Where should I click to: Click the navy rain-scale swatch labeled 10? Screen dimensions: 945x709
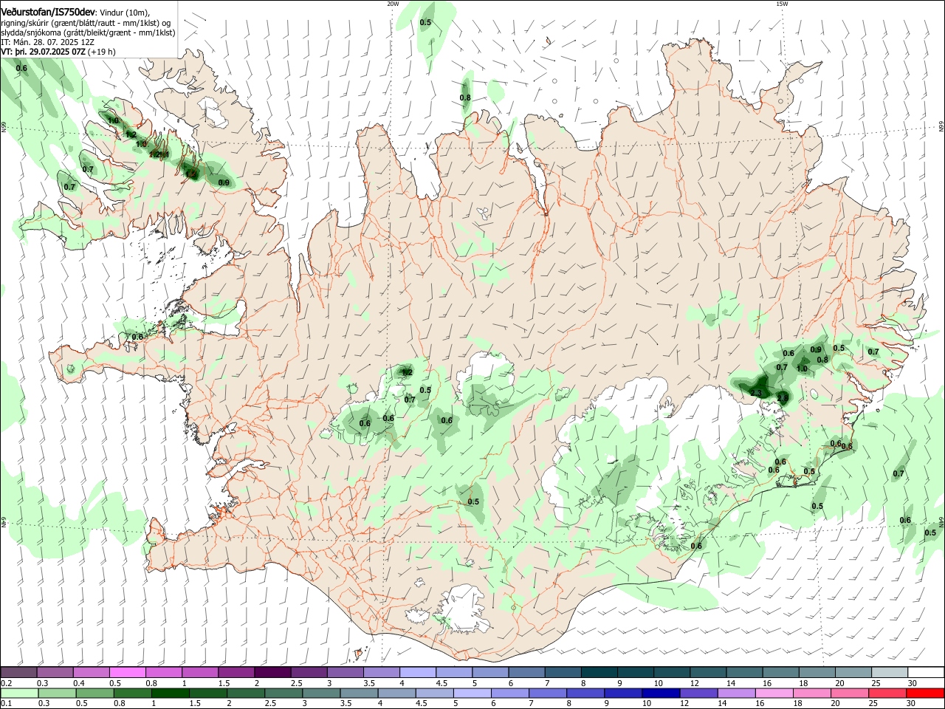coord(660,693)
